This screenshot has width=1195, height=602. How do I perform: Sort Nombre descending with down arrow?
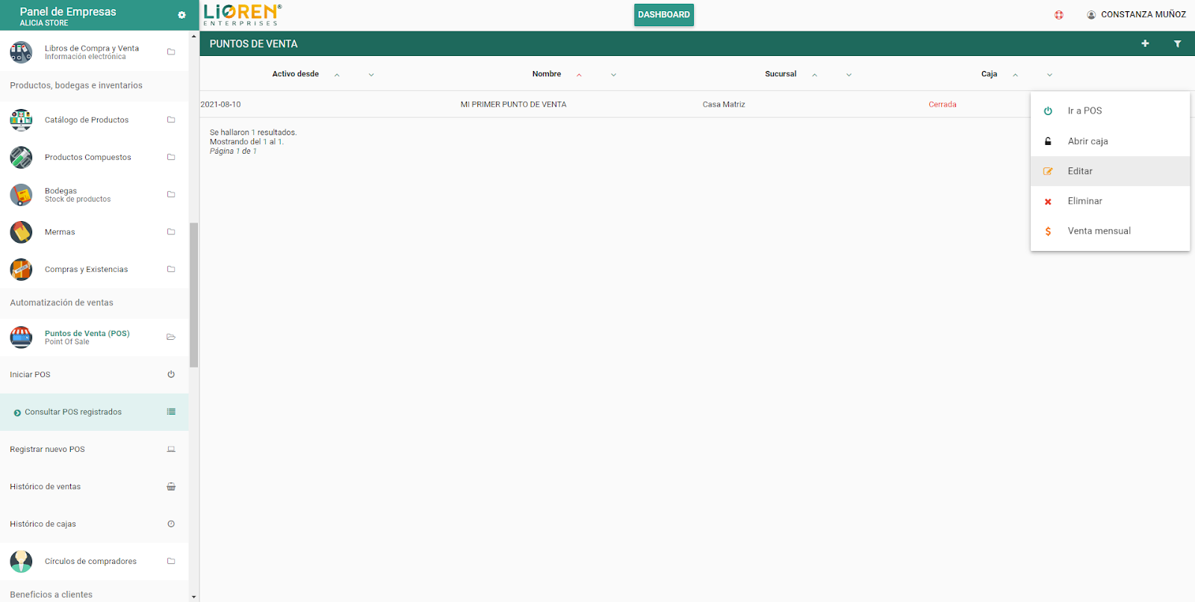click(613, 75)
